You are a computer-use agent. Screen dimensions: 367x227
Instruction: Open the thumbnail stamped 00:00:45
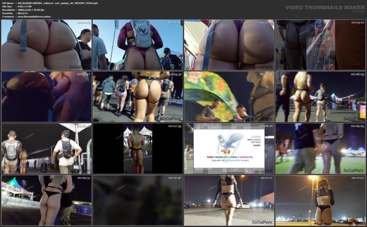pyautogui.click(x=46, y=45)
